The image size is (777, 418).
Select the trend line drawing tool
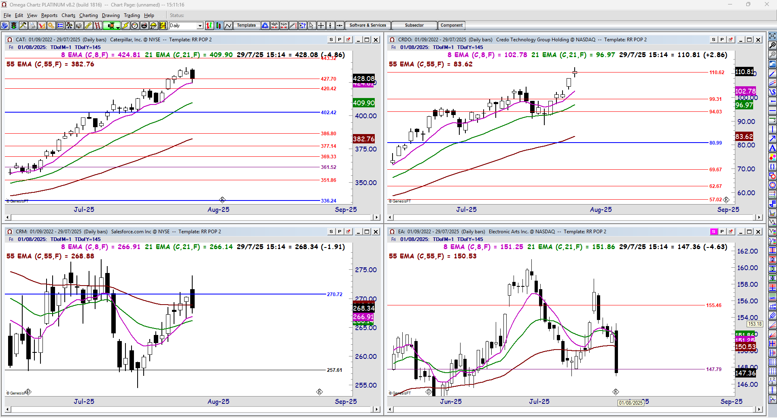pyautogui.click(x=773, y=73)
